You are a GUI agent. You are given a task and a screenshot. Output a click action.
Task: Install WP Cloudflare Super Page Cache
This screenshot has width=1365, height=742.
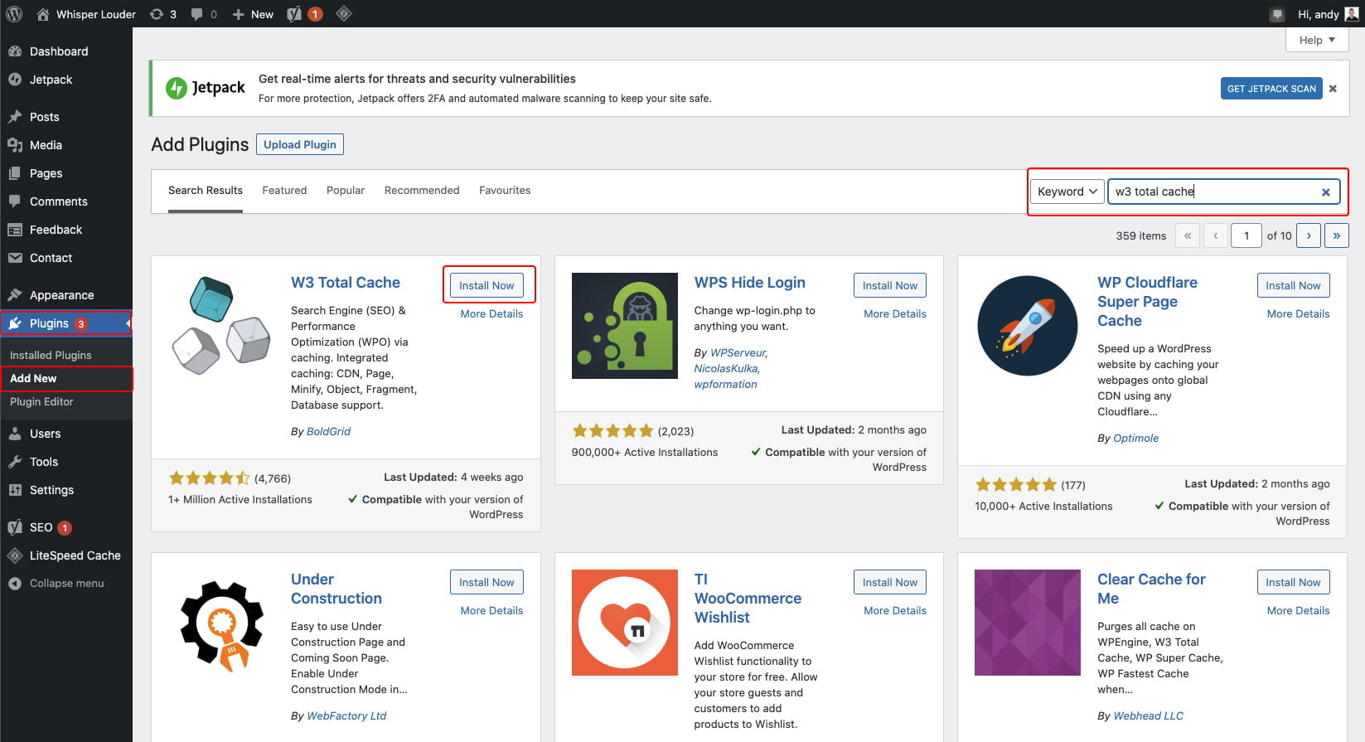1293,285
